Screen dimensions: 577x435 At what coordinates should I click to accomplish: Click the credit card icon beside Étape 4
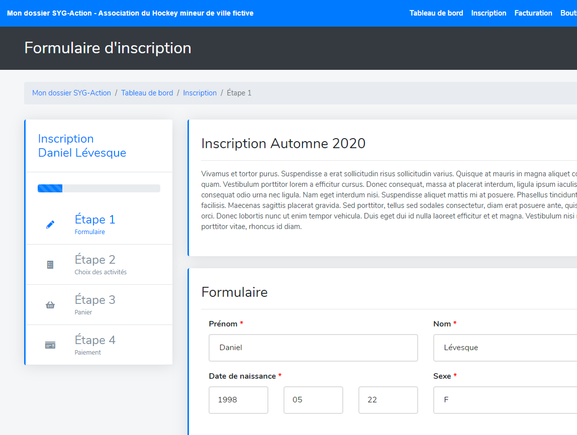pos(50,345)
